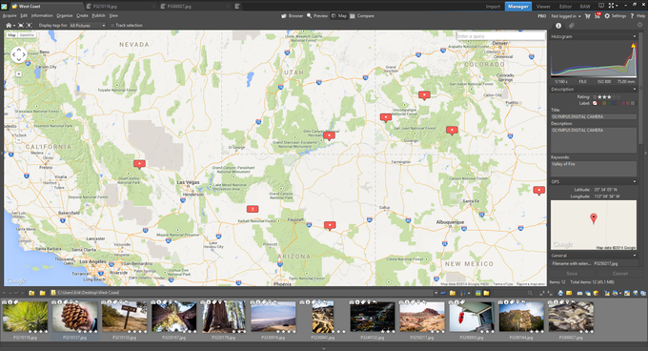Open Settings via the gear icon
This screenshot has width=648, height=351.
point(607,15)
